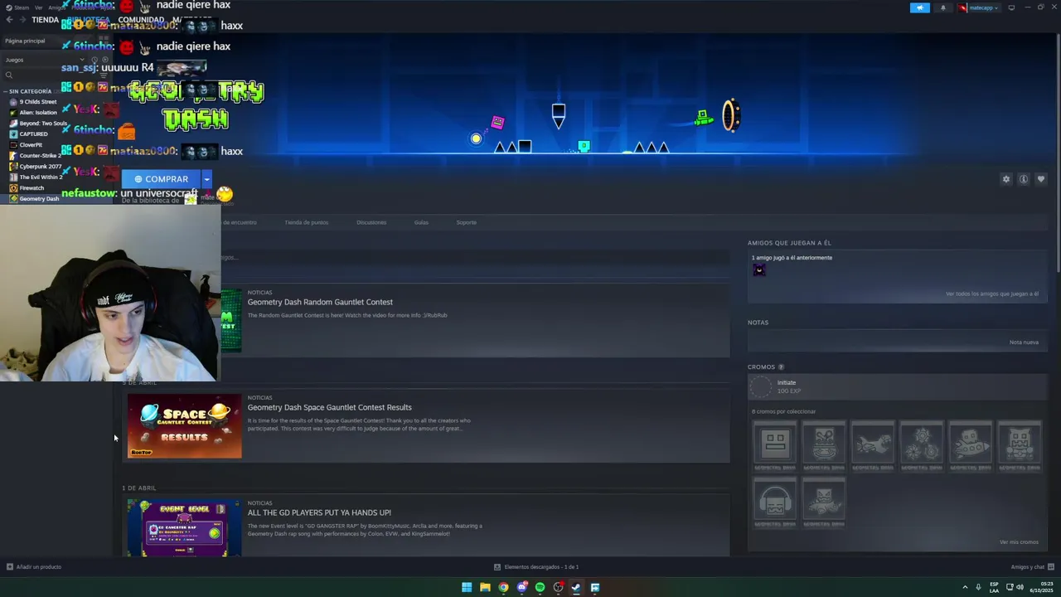Open the Steam menu
This screenshot has width=1061, height=597.
[18, 7]
